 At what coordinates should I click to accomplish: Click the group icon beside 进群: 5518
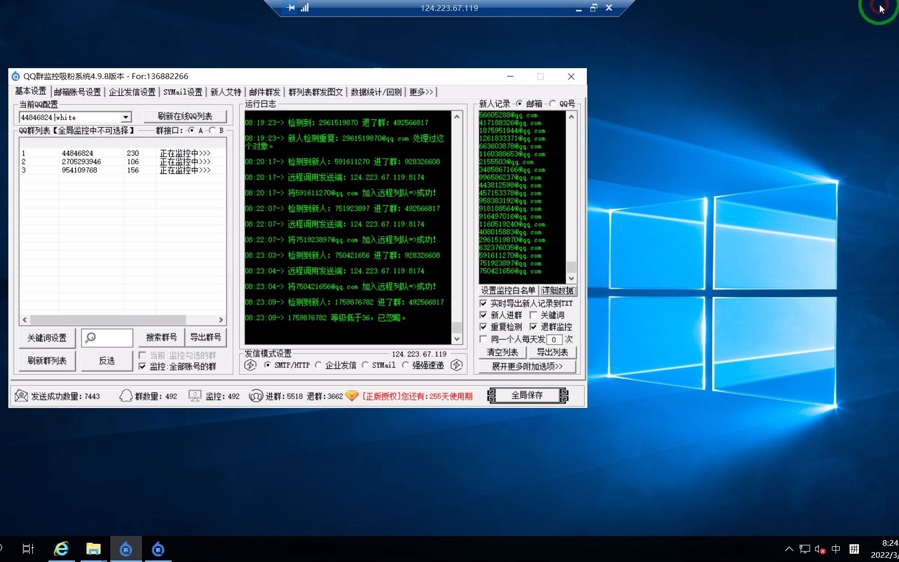pyautogui.click(x=256, y=396)
